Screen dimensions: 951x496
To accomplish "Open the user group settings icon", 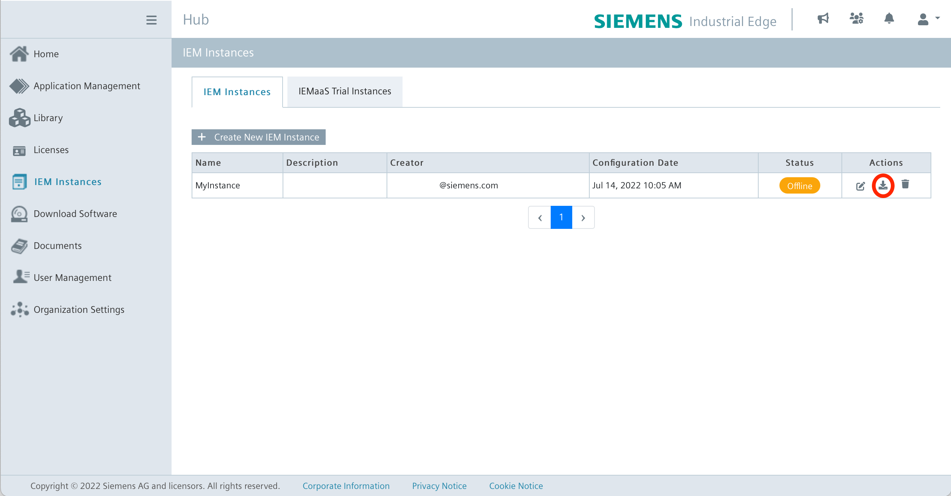I will 856,19.
